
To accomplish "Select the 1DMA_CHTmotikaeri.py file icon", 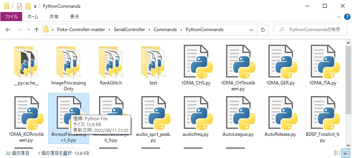I will coord(240,62).
